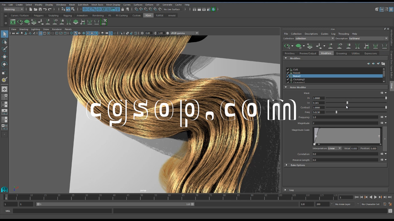The width and height of the screenshot is (394, 221).
Task: Click the Update Preview eye icon in XGen panel
Action: (287, 46)
